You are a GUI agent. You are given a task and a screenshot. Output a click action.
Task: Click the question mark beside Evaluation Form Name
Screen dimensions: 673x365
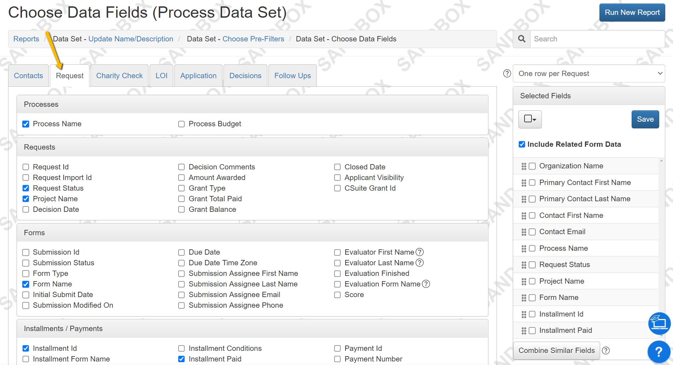[x=426, y=284]
